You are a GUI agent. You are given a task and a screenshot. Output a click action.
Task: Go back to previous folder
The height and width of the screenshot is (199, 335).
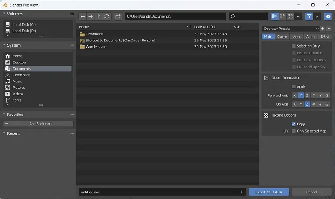tap(83, 16)
